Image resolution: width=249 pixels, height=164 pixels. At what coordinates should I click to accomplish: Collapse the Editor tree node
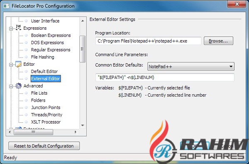tap(11, 65)
